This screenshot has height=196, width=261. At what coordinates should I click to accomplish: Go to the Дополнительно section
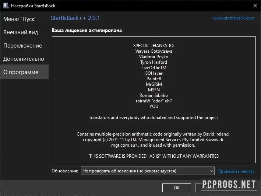tap(24, 59)
